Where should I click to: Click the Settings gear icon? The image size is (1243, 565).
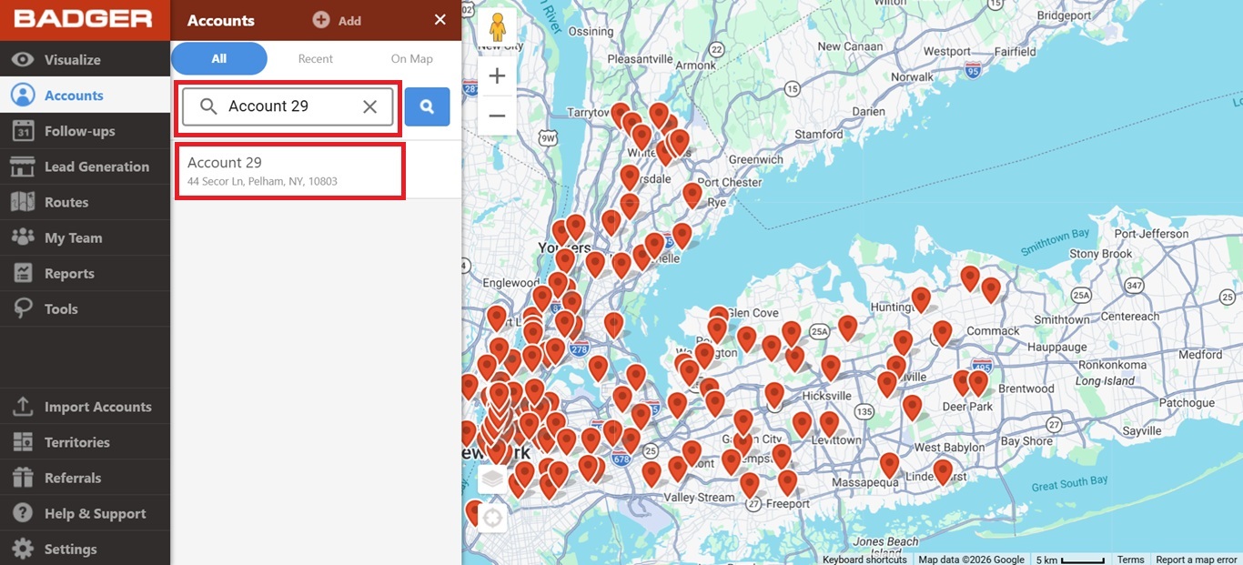pos(23,549)
